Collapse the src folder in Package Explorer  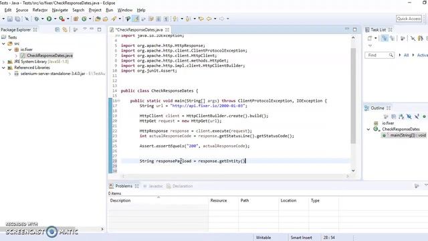coord(3,44)
